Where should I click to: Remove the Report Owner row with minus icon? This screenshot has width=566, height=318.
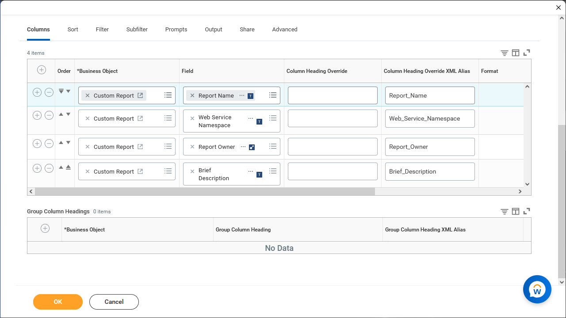click(49, 143)
